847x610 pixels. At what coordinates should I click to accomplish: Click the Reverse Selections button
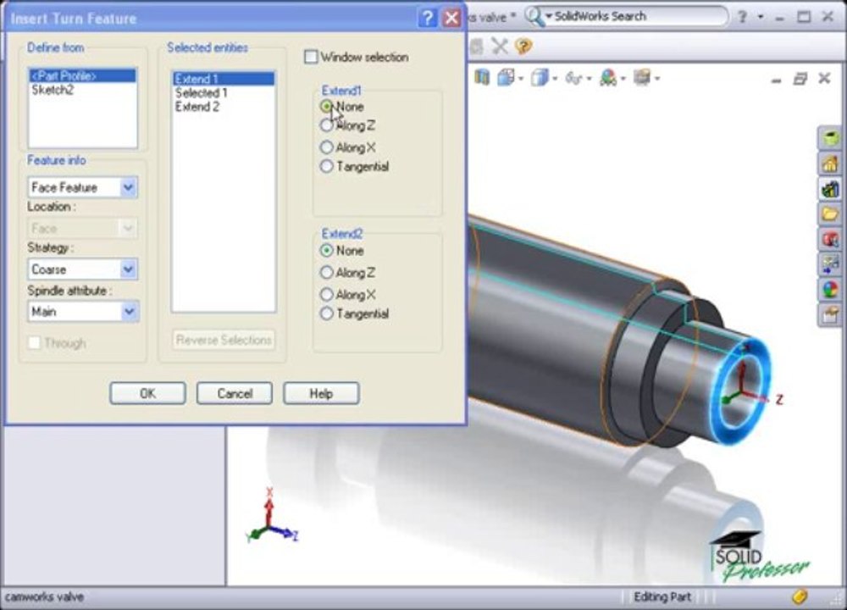224,340
